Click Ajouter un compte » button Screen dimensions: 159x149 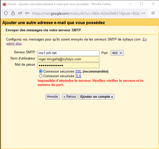[97, 97]
